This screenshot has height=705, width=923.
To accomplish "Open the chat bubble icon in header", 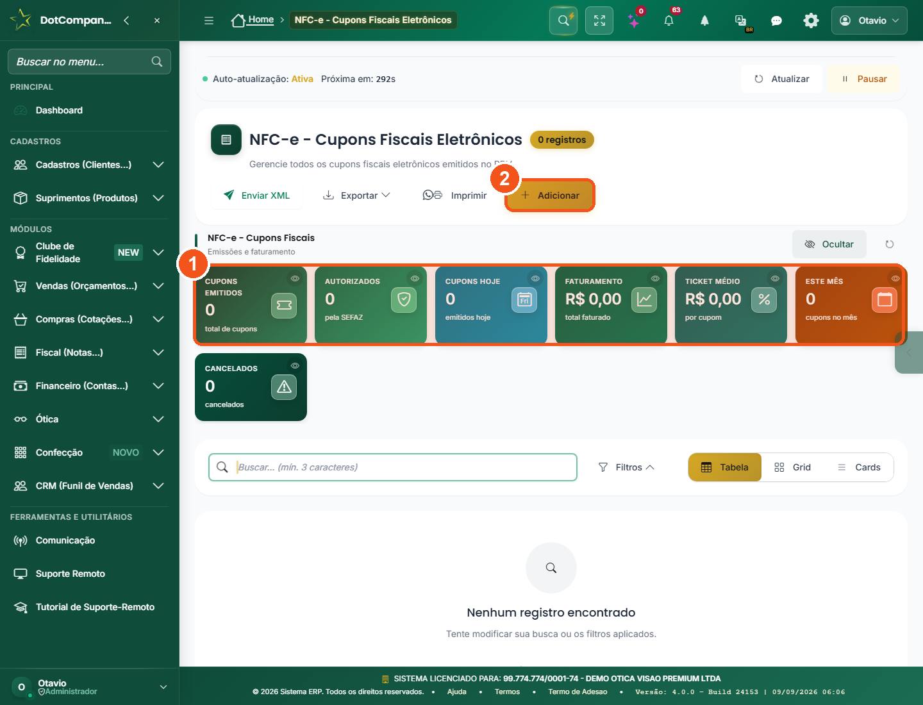I will click(x=776, y=21).
